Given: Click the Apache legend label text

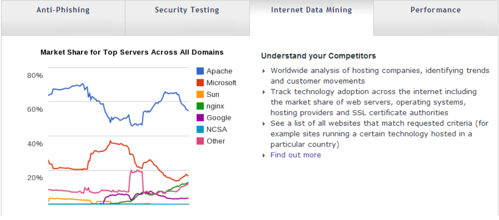Looking at the screenshot, I should [x=219, y=71].
